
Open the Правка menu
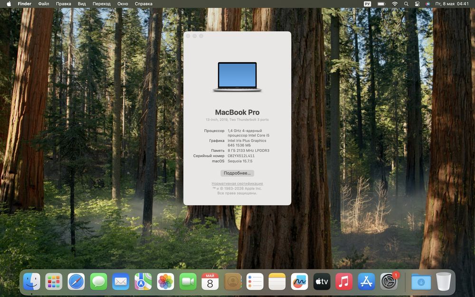click(63, 4)
